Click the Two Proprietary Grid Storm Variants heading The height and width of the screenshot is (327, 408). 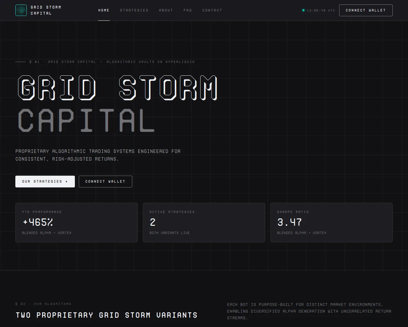[106, 315]
